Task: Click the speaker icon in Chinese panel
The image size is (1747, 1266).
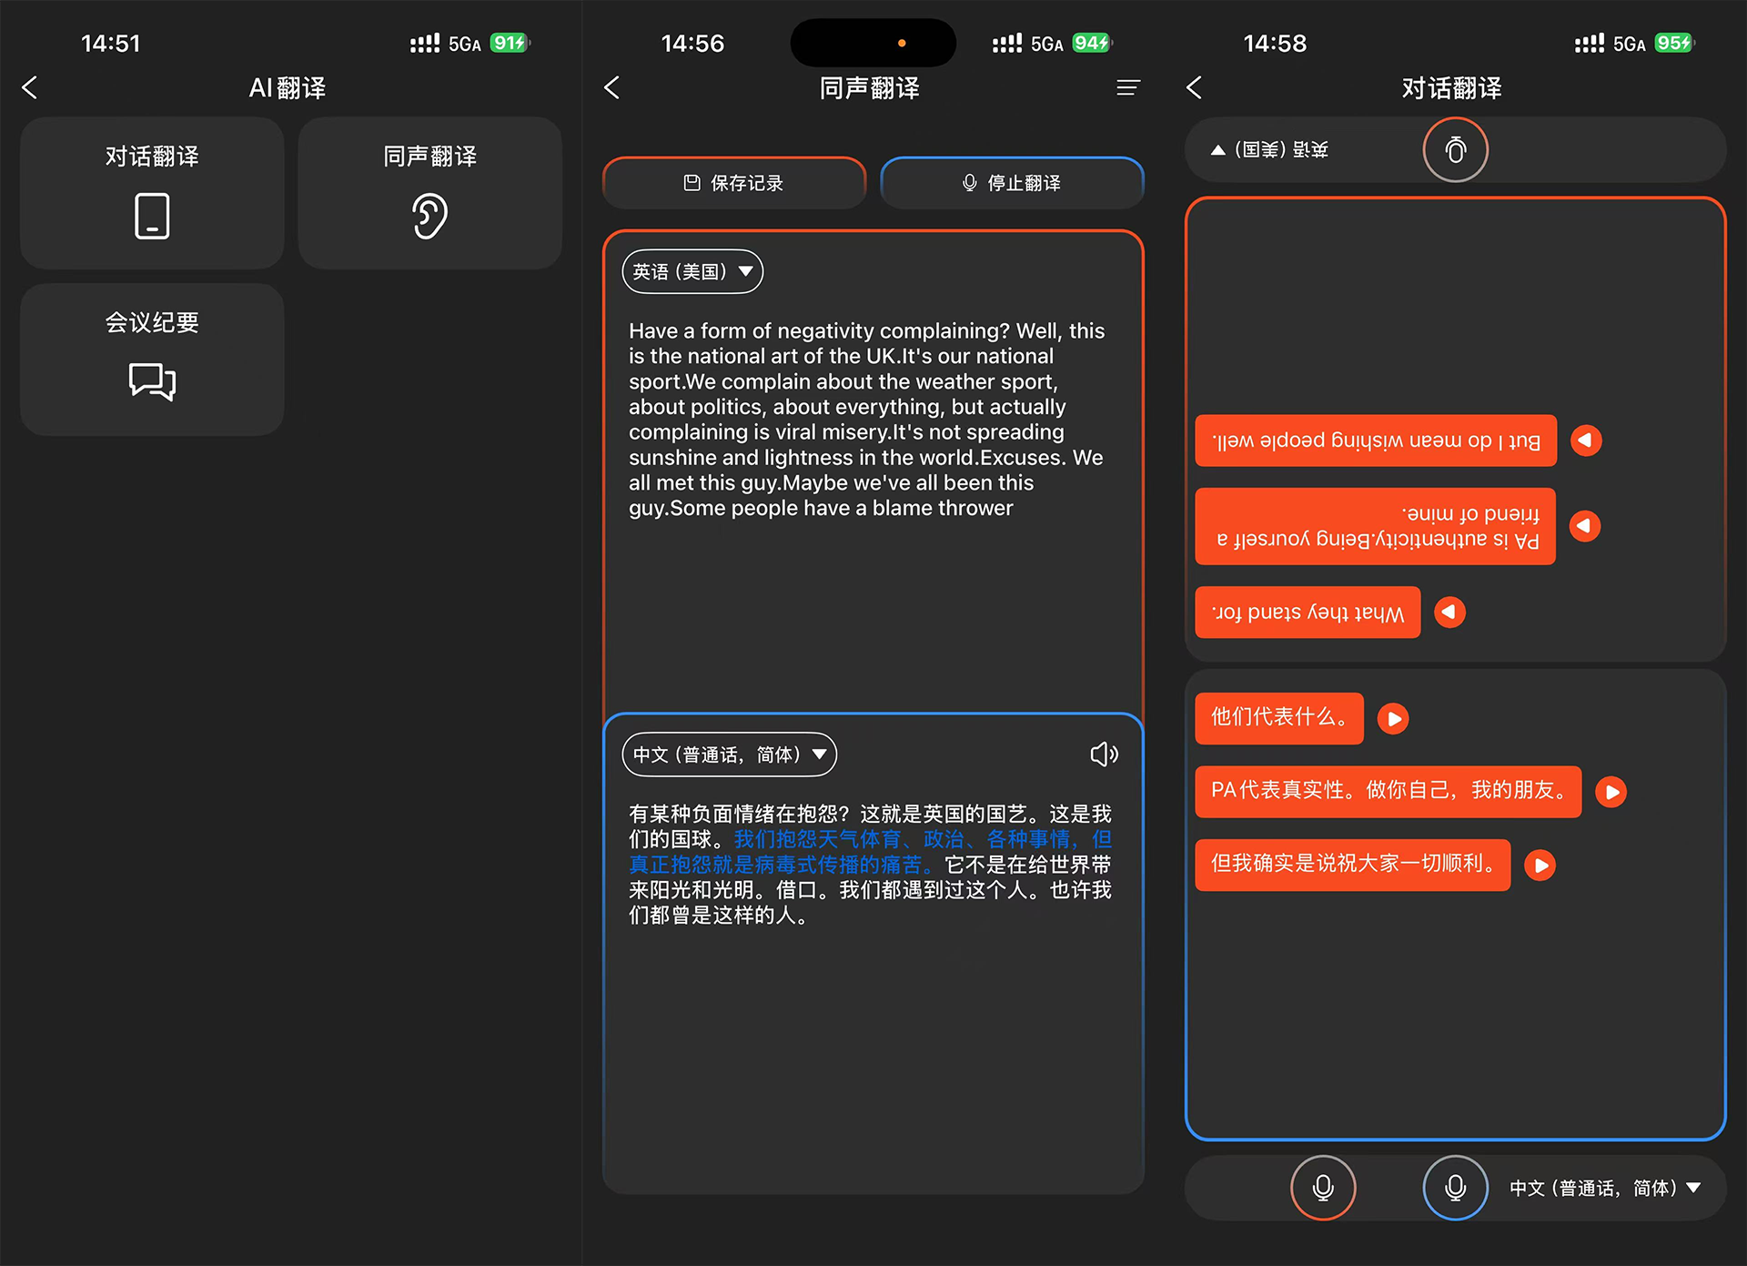Action: 1103,754
